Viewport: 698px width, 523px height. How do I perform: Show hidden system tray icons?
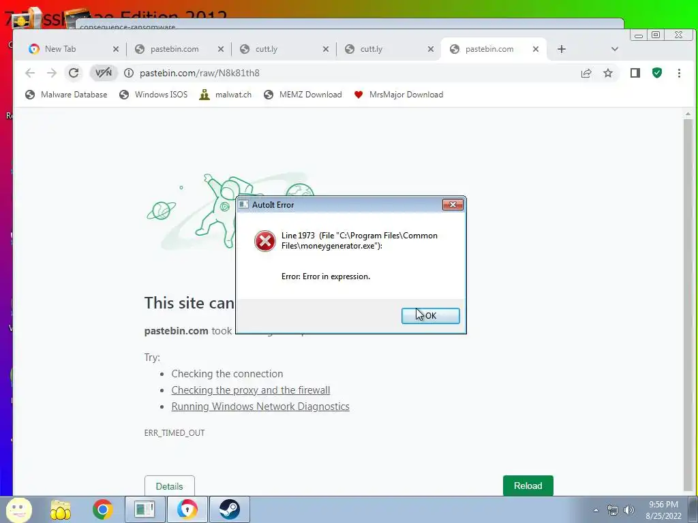click(x=596, y=510)
